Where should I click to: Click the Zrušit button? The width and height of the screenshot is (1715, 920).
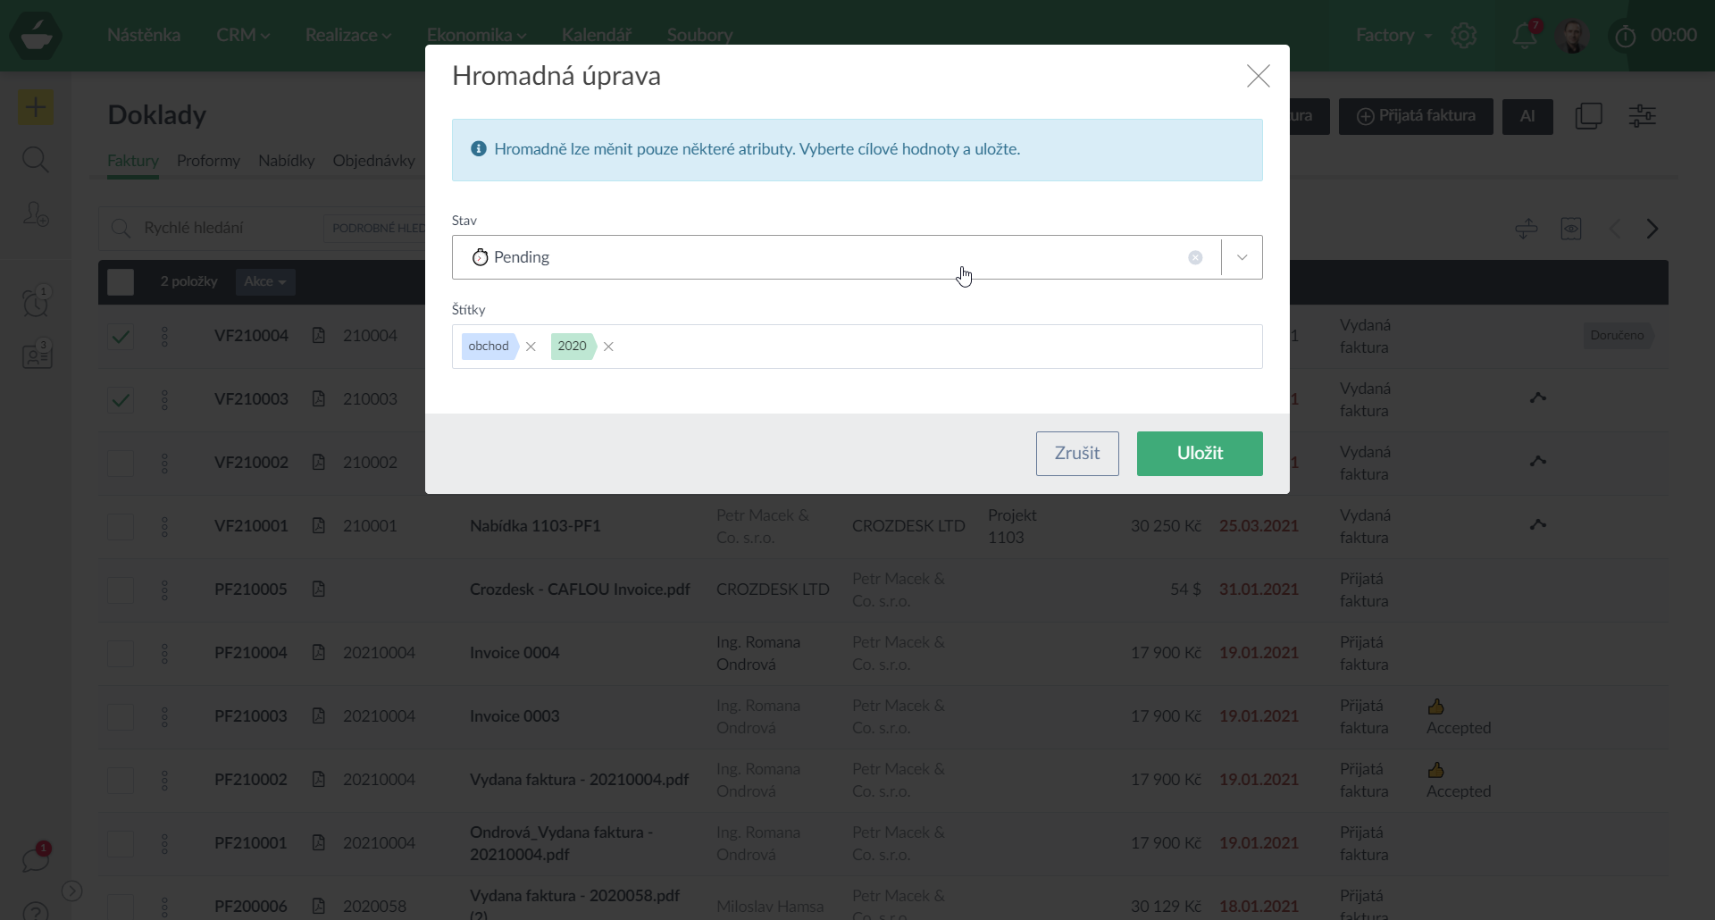[x=1076, y=454]
